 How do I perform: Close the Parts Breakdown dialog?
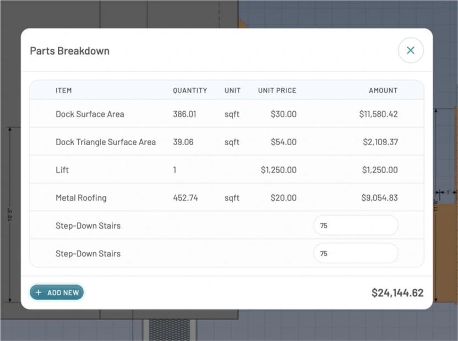(411, 50)
